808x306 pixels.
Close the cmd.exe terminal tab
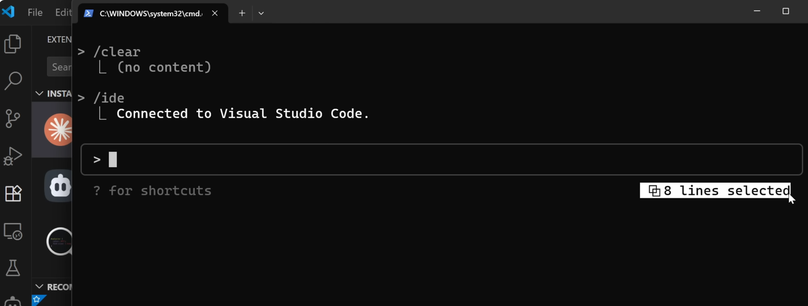click(x=215, y=13)
